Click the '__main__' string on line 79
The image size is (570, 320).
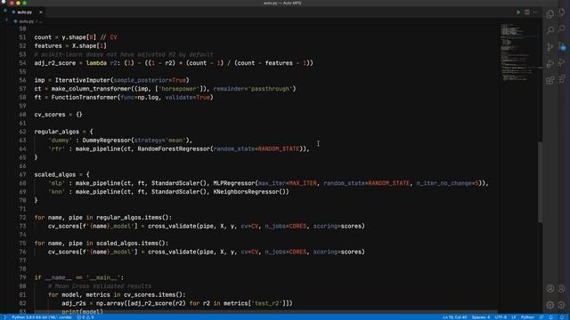pyautogui.click(x=103, y=277)
